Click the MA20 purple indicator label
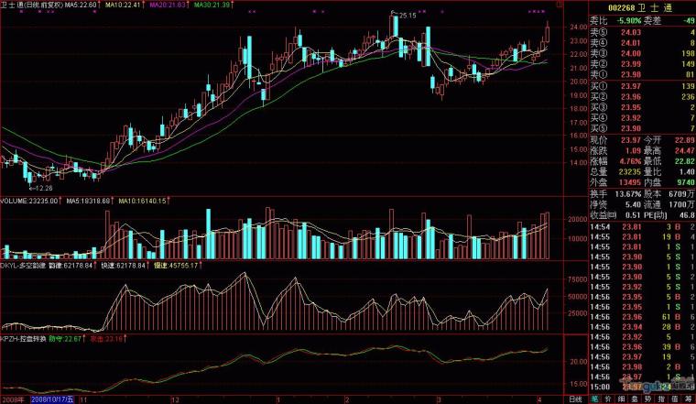The width and height of the screenshot is (696, 404). tap(168, 5)
